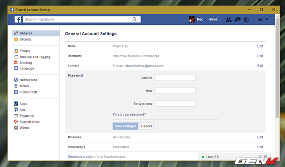Open Support Inbox in sidebar

point(30,122)
